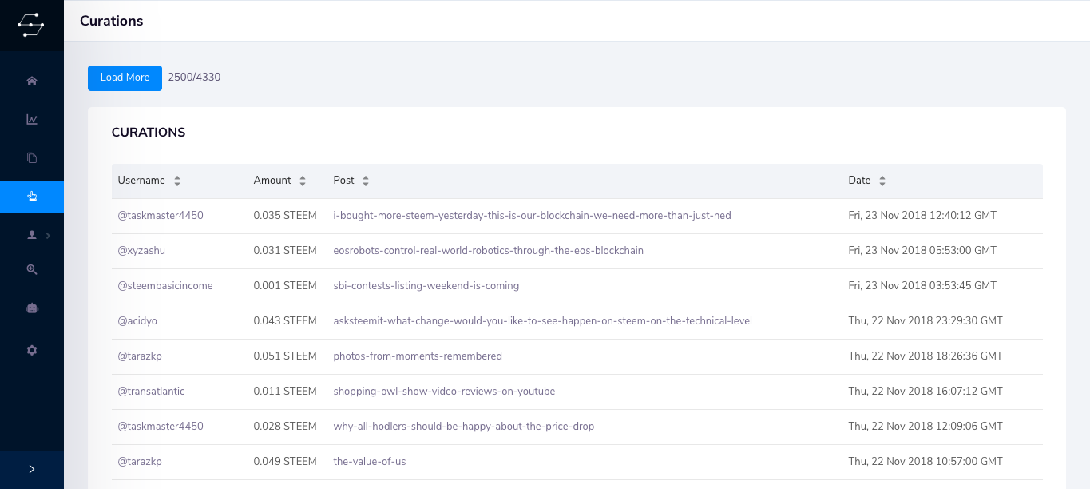The height and width of the screenshot is (489, 1090).
Task: Click amount 0.011 STEEM
Action: [x=285, y=392]
